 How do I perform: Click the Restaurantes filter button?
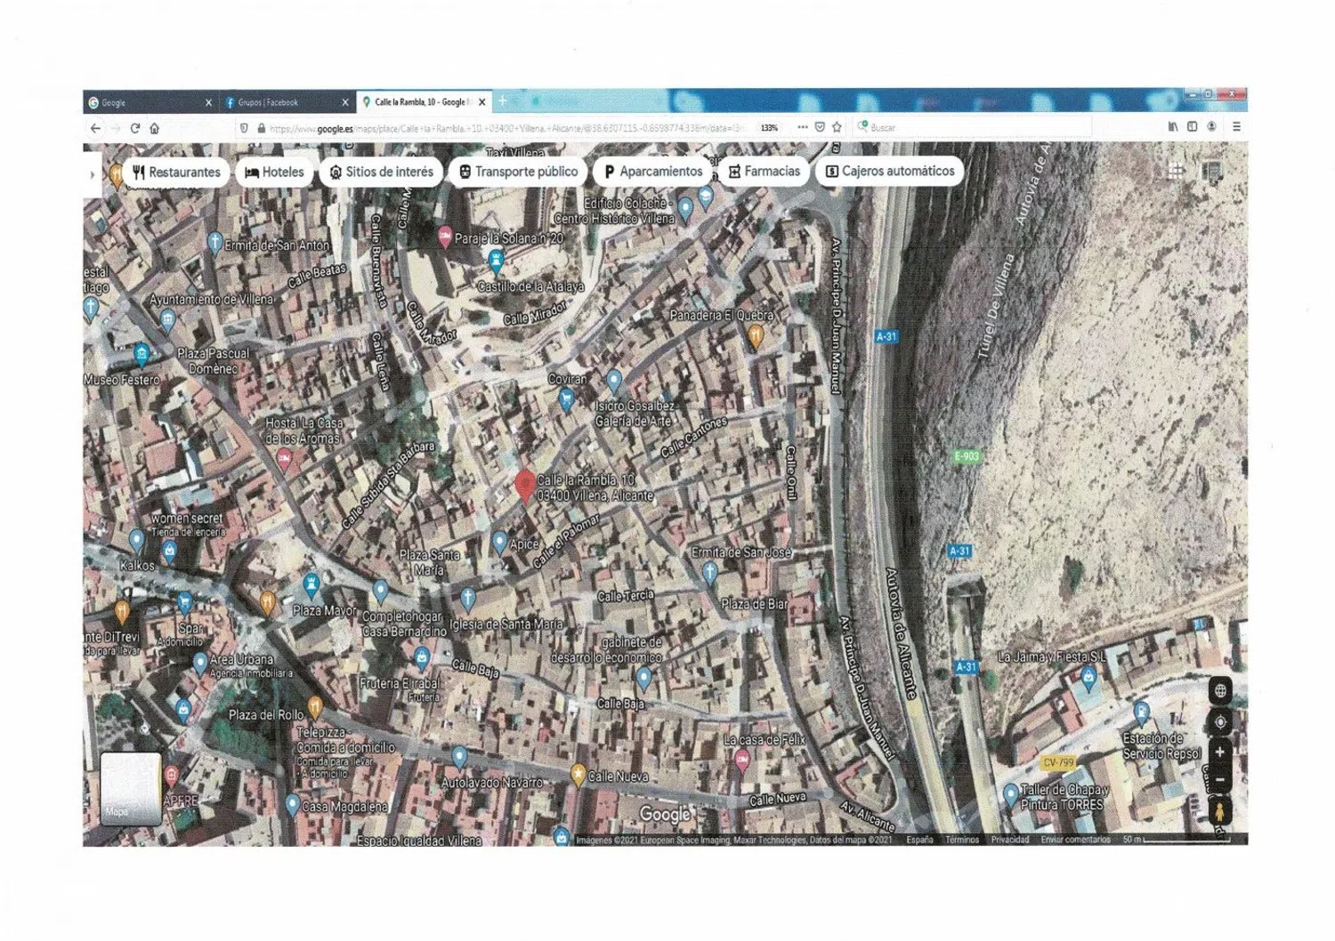point(176,172)
